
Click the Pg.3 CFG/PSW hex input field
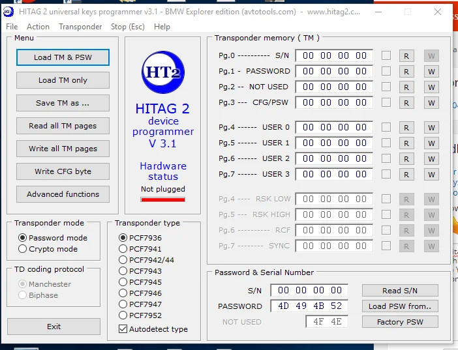point(334,102)
